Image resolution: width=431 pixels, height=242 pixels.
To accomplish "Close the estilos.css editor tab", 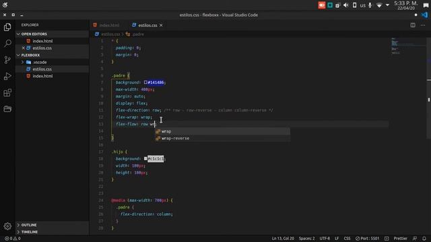I will click(161, 26).
